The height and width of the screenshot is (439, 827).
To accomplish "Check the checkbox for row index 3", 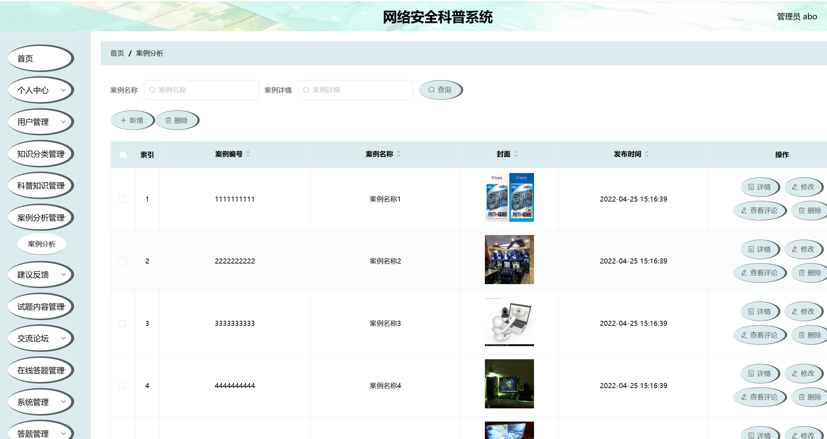I will [x=122, y=323].
